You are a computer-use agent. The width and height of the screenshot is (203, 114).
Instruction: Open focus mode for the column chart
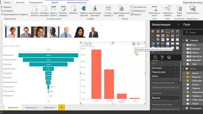click(139, 44)
